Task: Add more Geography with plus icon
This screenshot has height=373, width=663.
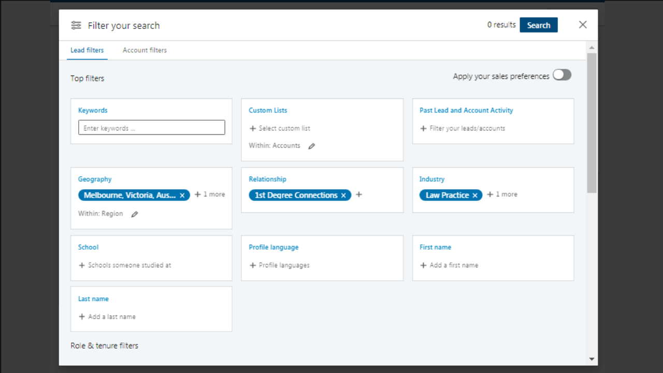Action: 197,194
